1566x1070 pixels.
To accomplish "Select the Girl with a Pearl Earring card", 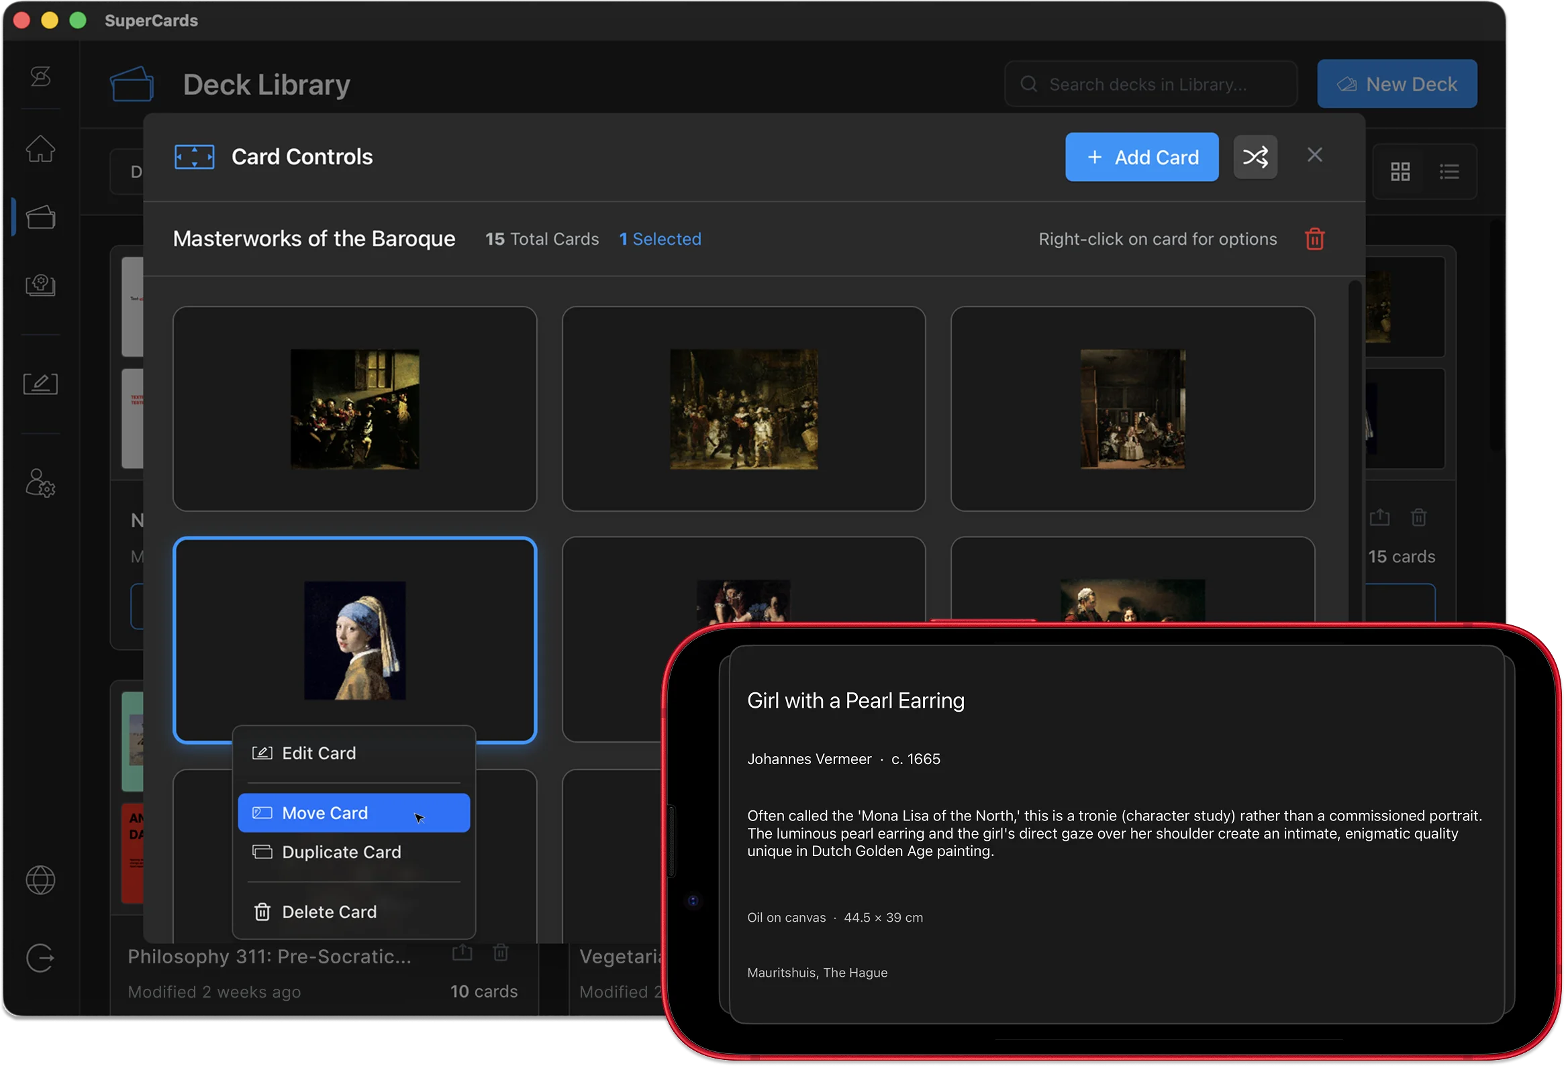I will 355,641.
